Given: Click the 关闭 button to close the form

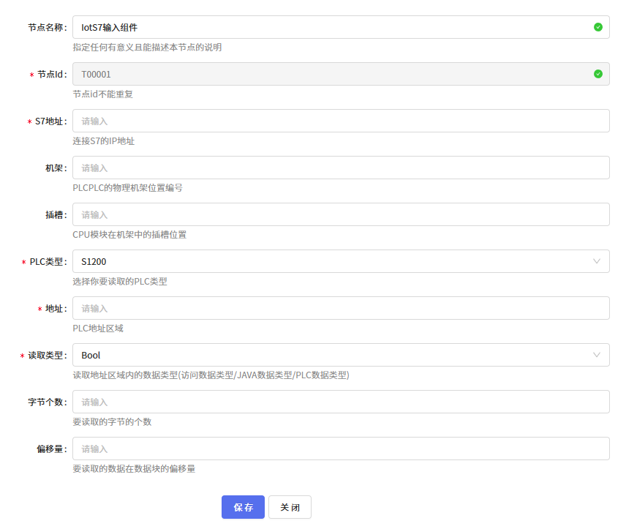Looking at the screenshot, I should [x=289, y=506].
